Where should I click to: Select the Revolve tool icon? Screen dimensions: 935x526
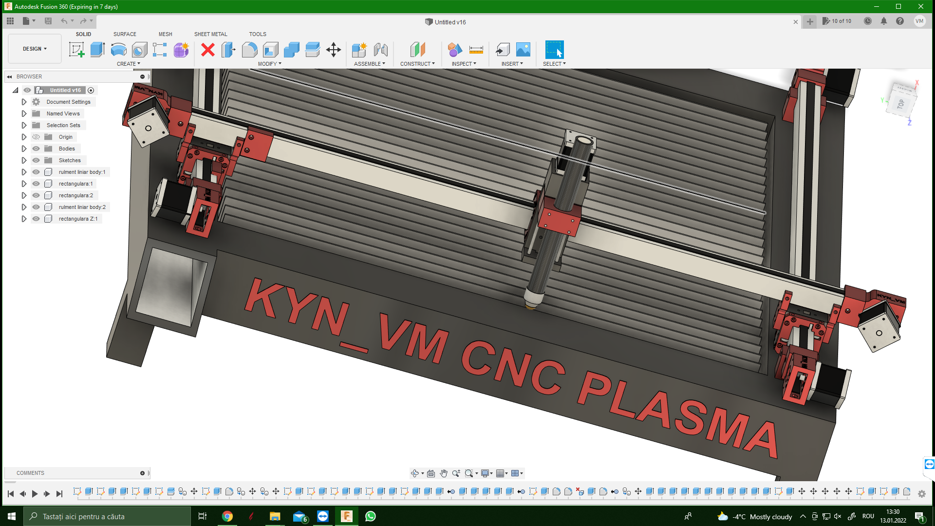coord(118,49)
